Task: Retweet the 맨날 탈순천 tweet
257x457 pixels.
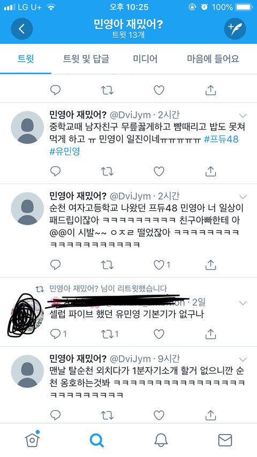Action: click(x=107, y=415)
